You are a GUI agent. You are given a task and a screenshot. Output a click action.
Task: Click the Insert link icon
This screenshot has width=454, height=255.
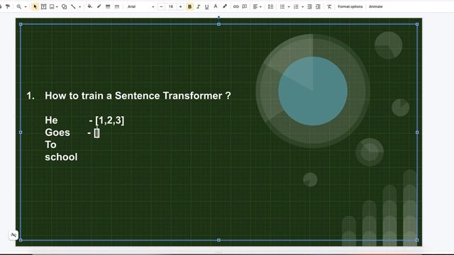(x=236, y=6)
